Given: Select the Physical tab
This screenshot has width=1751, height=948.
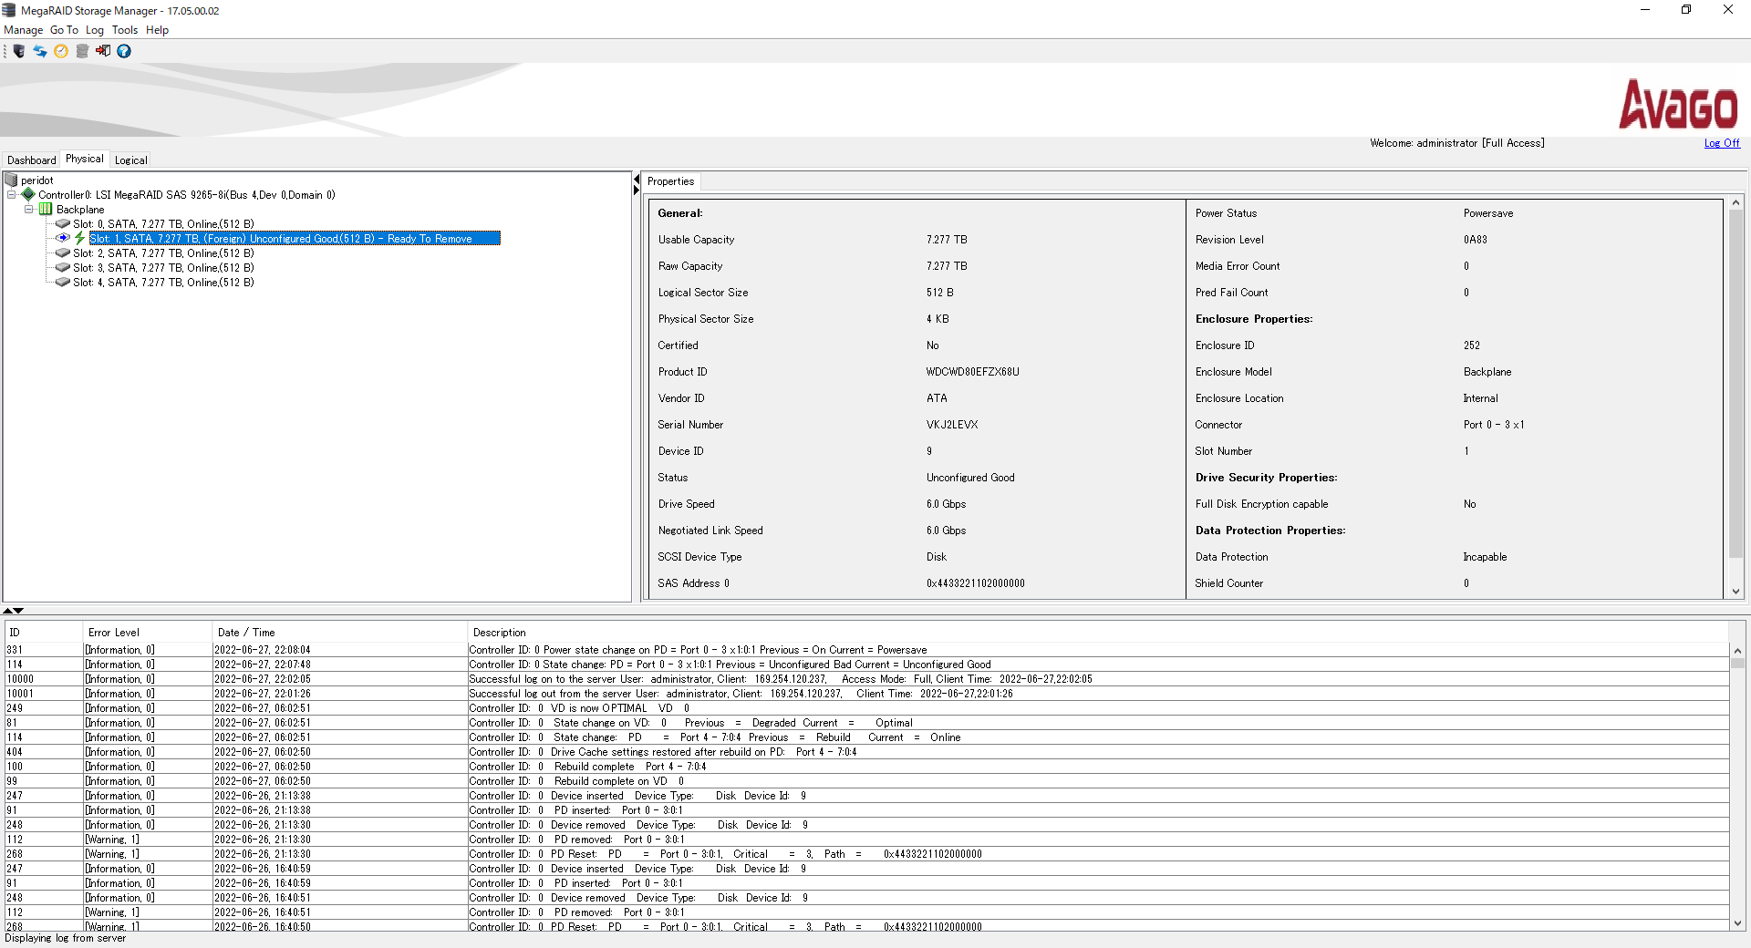Looking at the screenshot, I should click(x=85, y=159).
